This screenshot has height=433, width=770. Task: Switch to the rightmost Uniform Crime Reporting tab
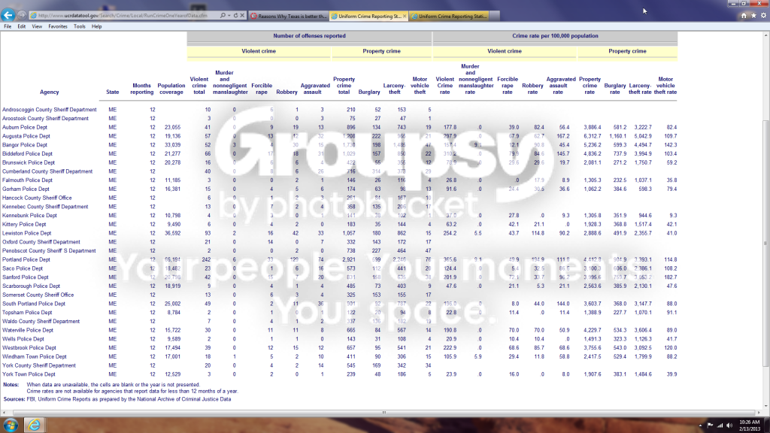pyautogui.click(x=449, y=17)
